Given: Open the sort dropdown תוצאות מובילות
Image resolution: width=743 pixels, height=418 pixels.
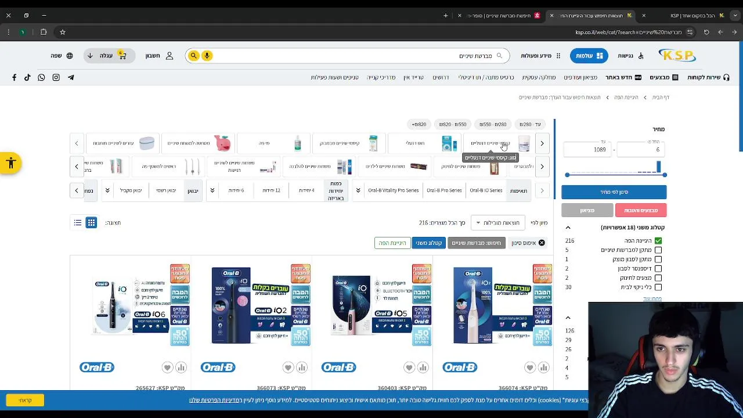Looking at the screenshot, I should (497, 223).
